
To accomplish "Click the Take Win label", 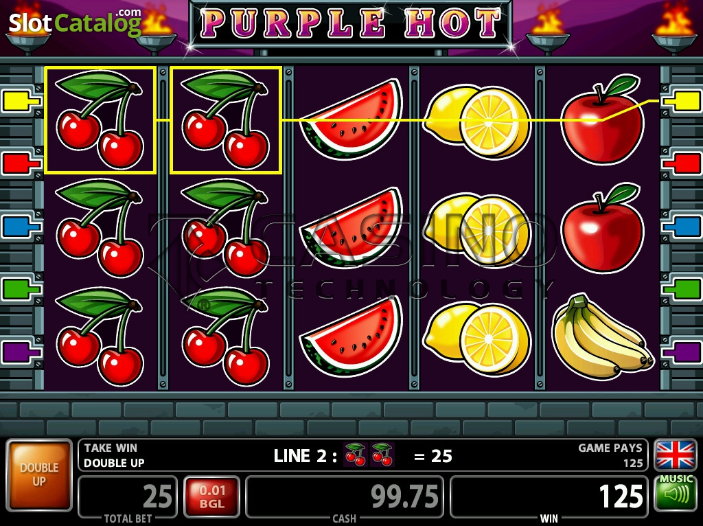I will (111, 448).
